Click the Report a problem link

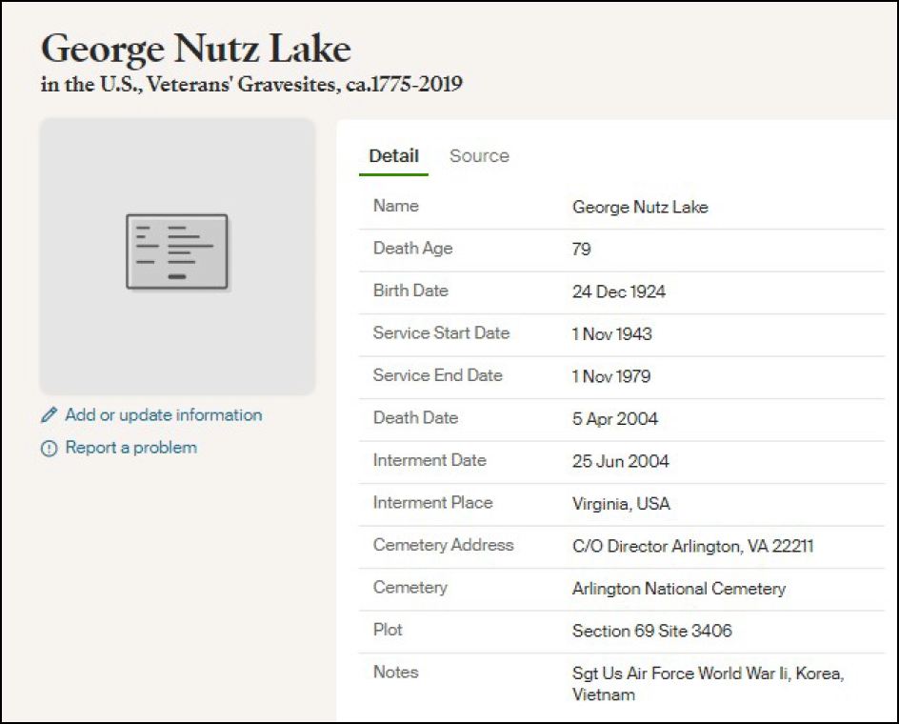pos(130,448)
